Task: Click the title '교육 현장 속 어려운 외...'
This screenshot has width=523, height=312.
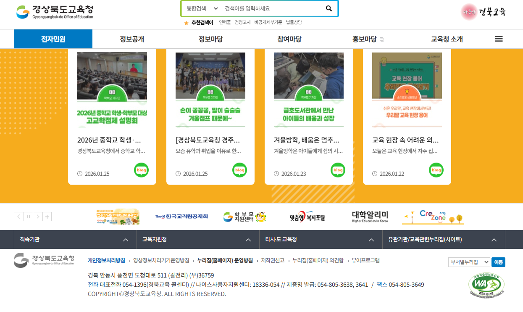Action: click(405, 140)
